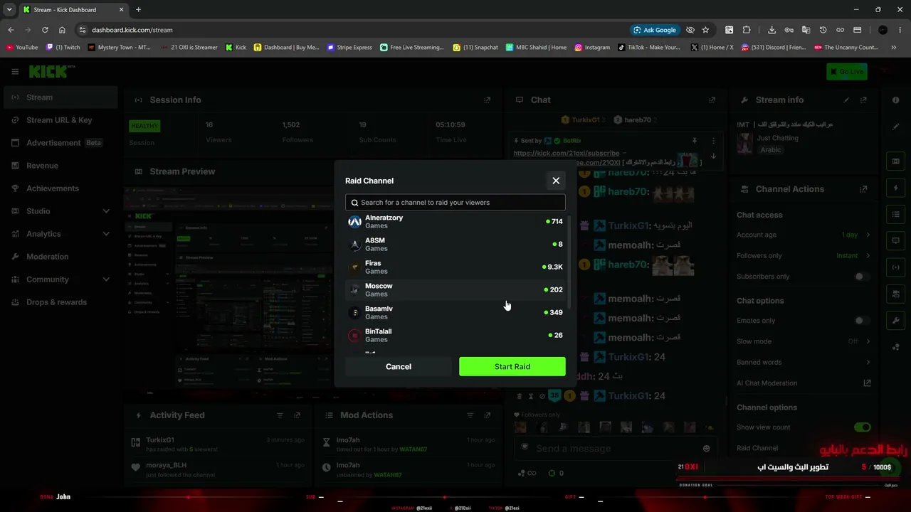The height and width of the screenshot is (512, 911).
Task: Pick Moscow channel from raid list
Action: point(455,290)
